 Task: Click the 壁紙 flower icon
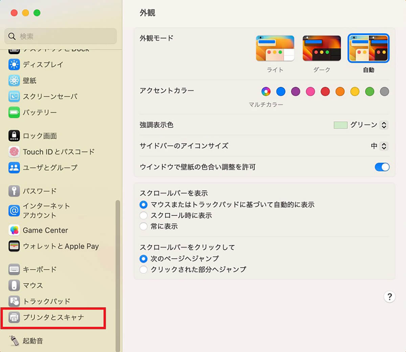click(14, 81)
